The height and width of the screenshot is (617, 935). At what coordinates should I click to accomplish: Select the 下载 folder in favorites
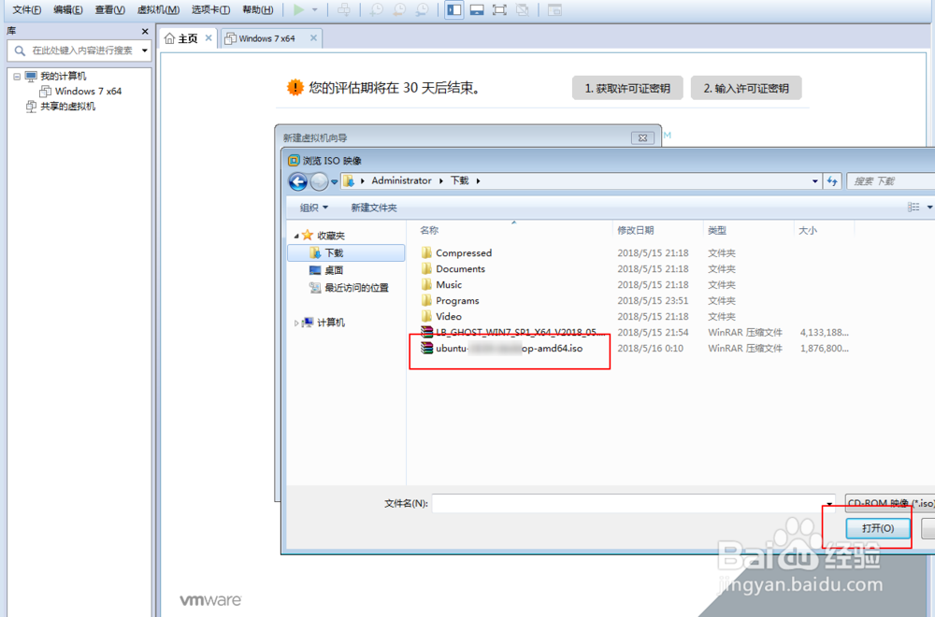[x=346, y=252]
